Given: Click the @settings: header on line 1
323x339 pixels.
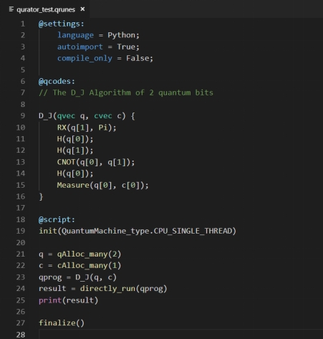Looking at the screenshot, I should tap(62, 24).
